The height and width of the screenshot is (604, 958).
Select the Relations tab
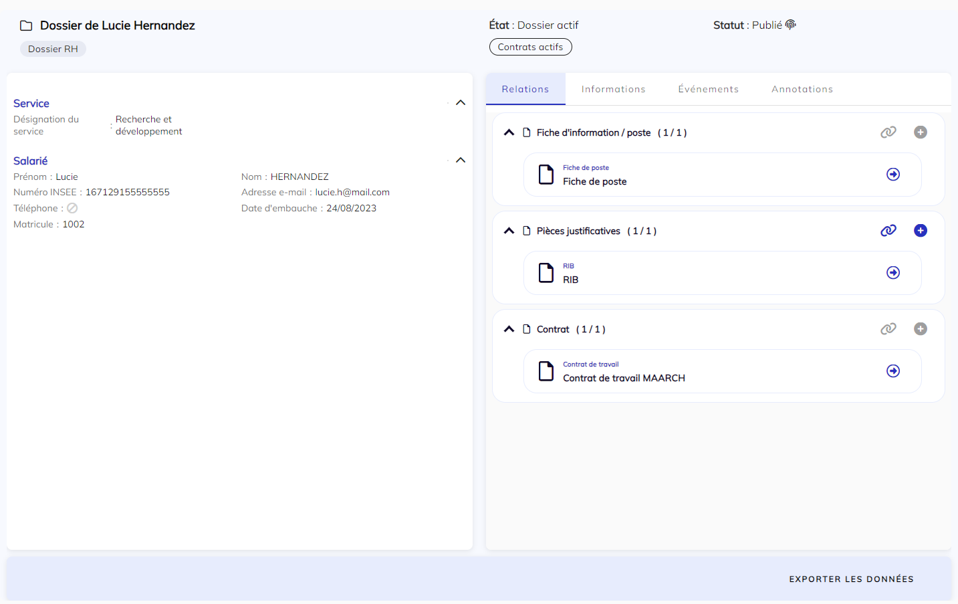(x=525, y=89)
